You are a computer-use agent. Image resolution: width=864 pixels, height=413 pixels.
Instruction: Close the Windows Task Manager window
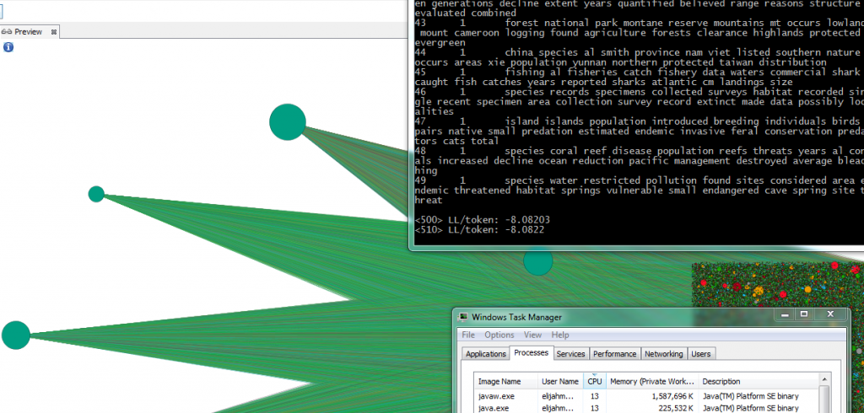(830, 314)
